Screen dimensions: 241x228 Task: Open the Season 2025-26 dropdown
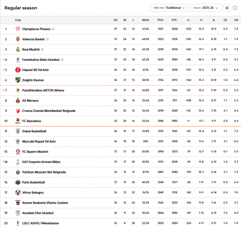coord(206,8)
